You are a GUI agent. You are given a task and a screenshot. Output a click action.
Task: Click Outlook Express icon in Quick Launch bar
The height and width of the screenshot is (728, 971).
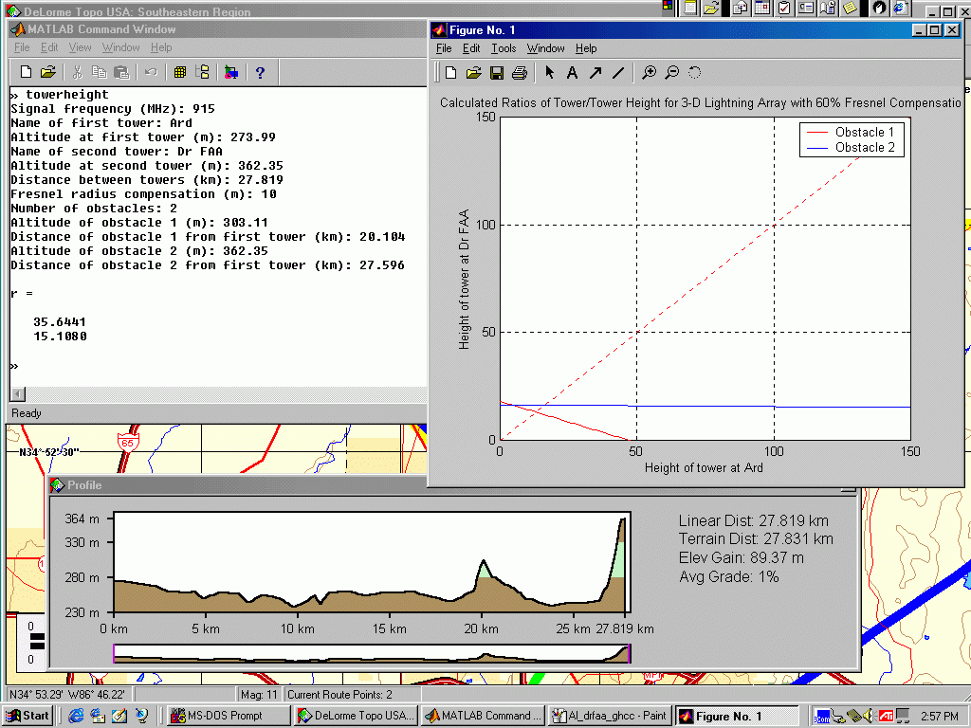point(98,716)
